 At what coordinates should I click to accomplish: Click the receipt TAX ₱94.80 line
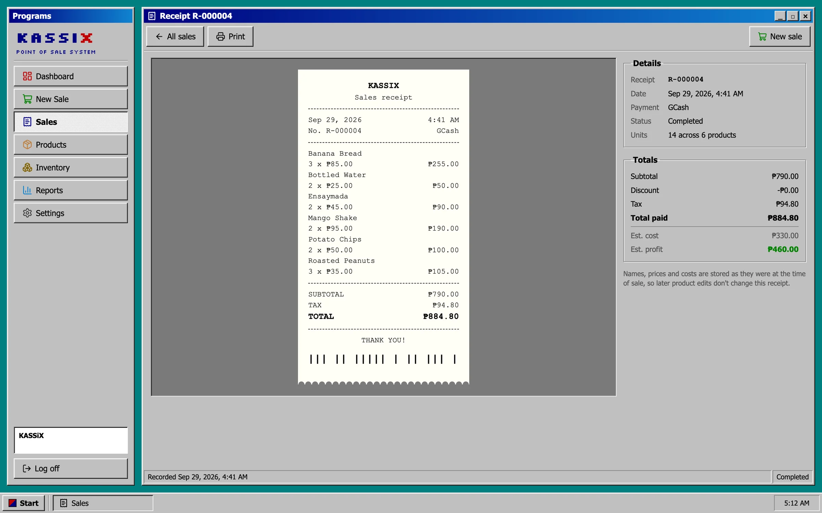click(x=383, y=305)
